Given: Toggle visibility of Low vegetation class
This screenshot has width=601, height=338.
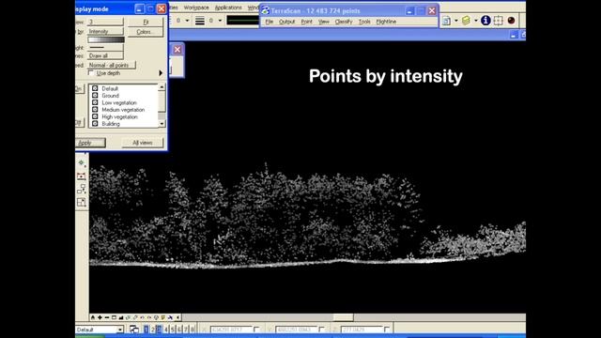Looking at the screenshot, I should (x=95, y=102).
